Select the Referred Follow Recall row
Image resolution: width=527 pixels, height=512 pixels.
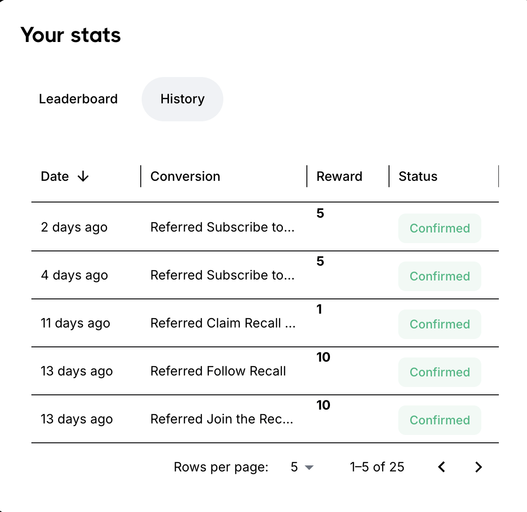point(218,371)
